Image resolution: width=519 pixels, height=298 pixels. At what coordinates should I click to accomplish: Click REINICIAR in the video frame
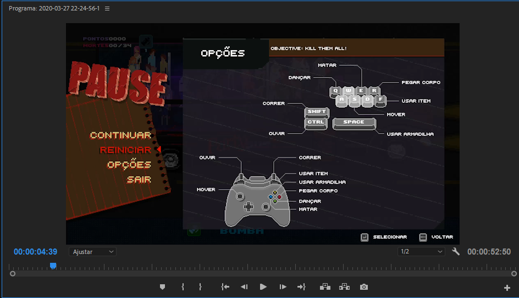pos(125,150)
